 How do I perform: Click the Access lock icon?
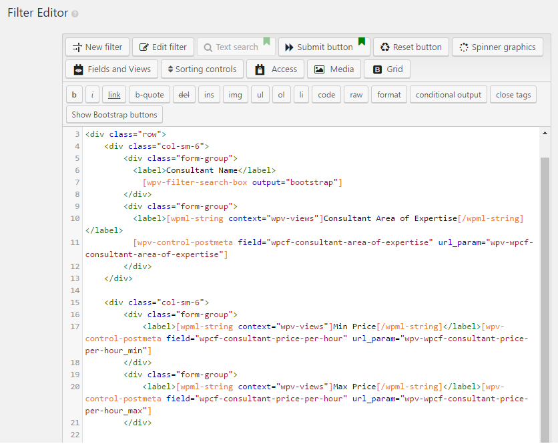(x=260, y=69)
